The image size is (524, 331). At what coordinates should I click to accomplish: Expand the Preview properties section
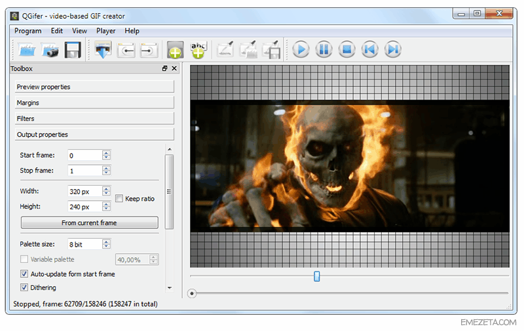(x=94, y=87)
